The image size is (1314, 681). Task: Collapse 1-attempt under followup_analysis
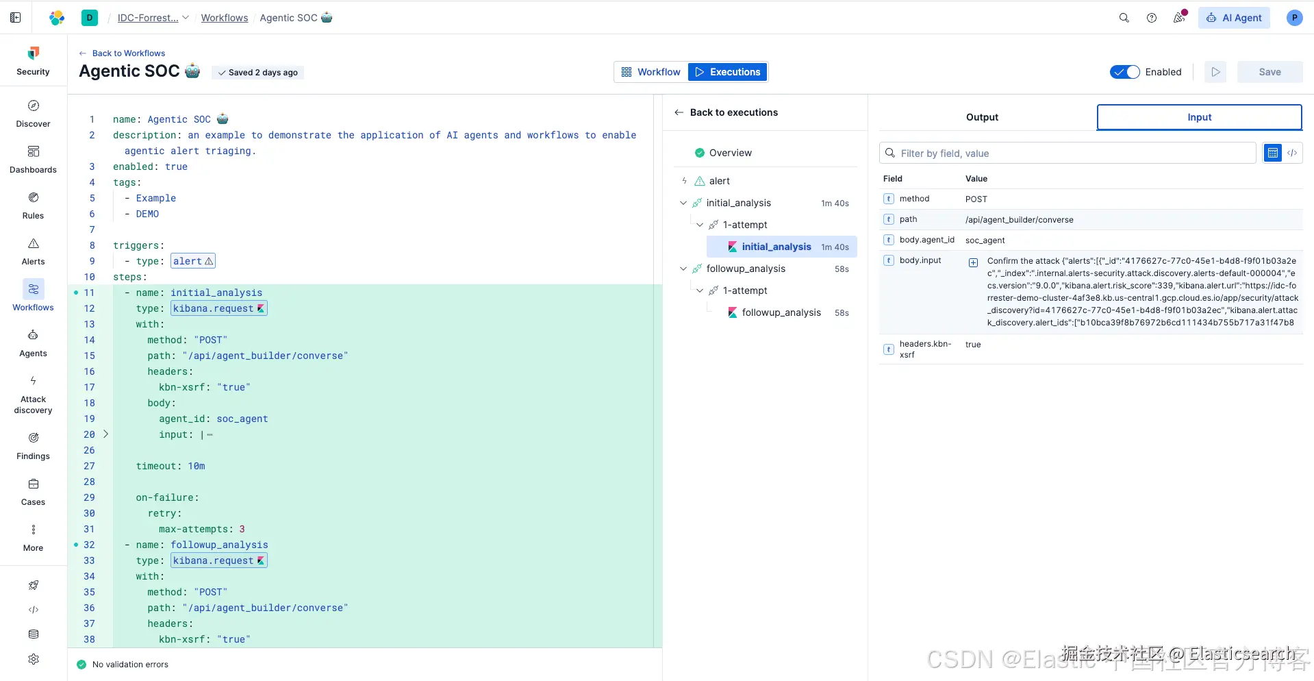[699, 290]
